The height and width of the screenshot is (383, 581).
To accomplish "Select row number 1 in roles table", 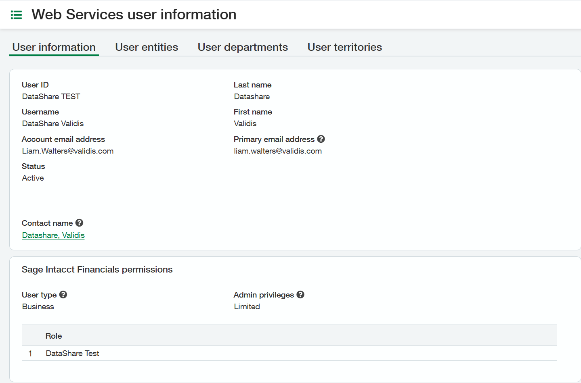I will click(x=30, y=353).
